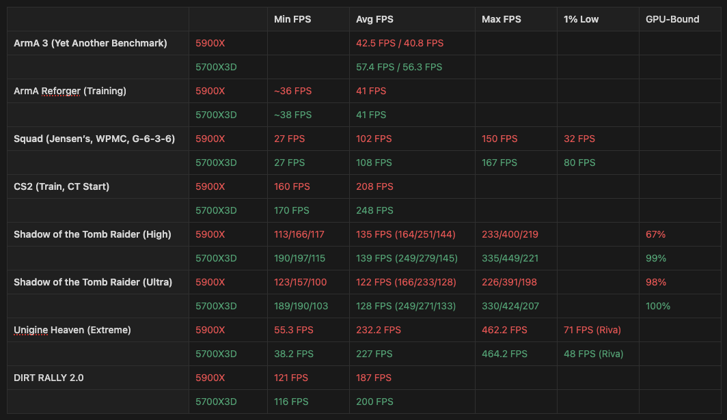
Task: Select "Shadow of the Tomb Raider (Ultra)" label
Action: 93,282
